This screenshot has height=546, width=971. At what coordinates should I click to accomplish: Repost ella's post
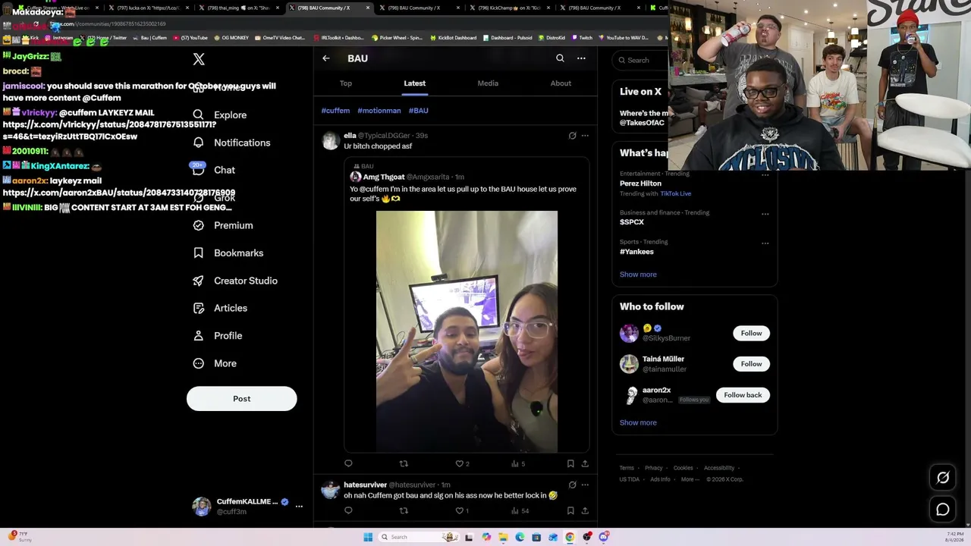tap(404, 463)
